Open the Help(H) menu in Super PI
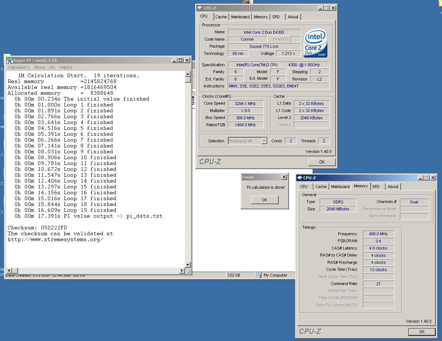This screenshot has height=341, width=442. pyautogui.click(x=66, y=67)
